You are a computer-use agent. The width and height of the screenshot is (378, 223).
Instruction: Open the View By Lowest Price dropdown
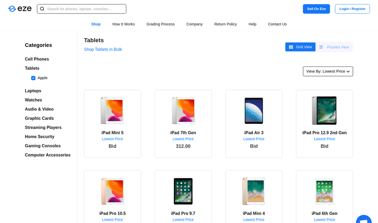328,71
